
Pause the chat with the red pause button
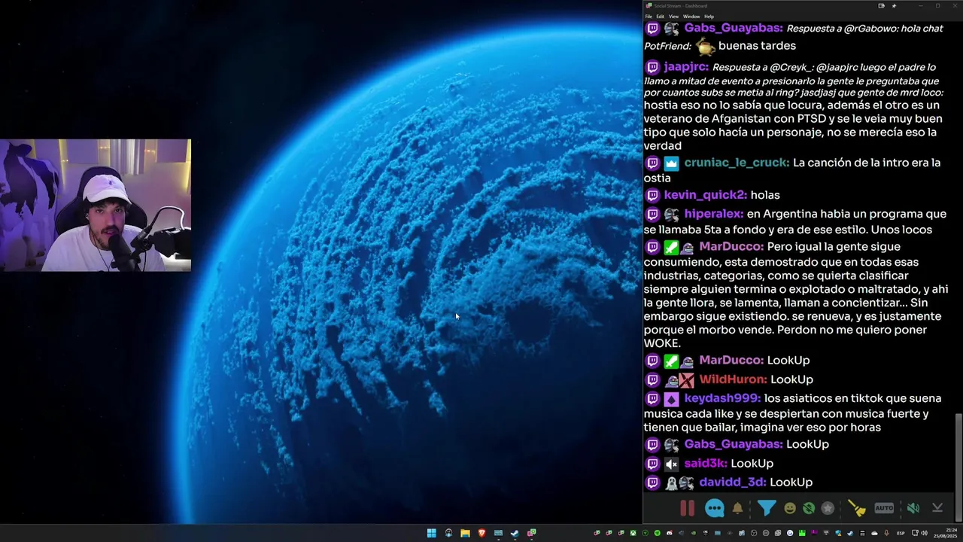[687, 508]
